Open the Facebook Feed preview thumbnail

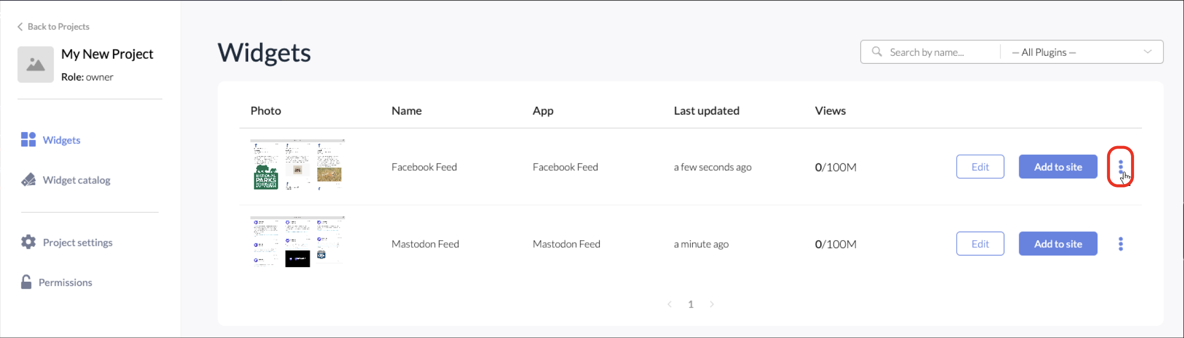pos(298,165)
